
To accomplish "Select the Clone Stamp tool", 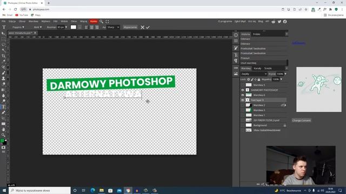I will 3,79.
